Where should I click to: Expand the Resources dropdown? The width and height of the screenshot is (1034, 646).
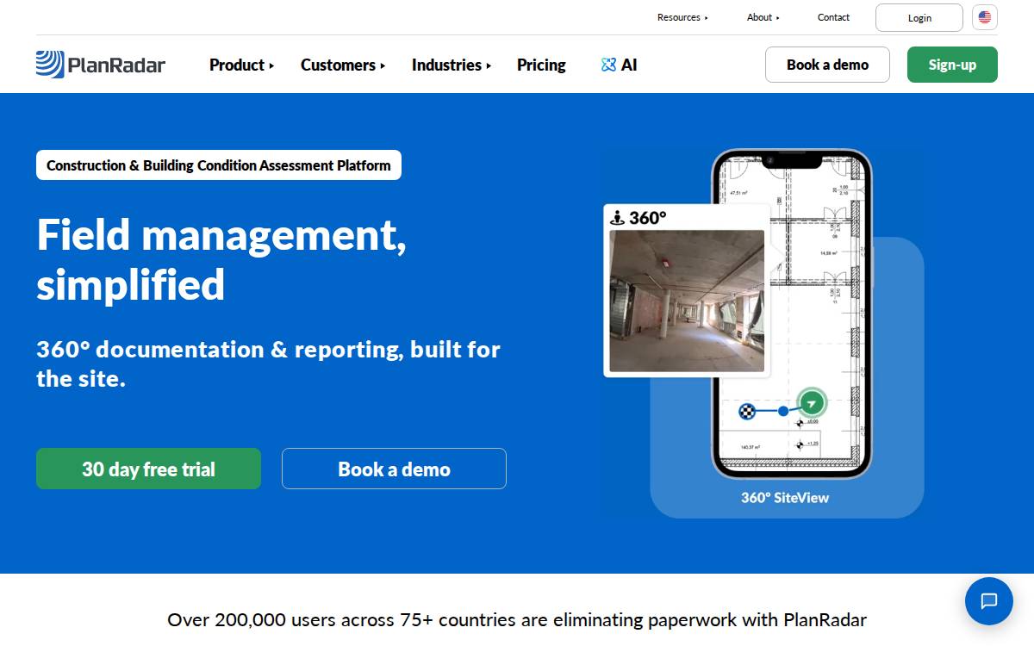[x=682, y=17]
